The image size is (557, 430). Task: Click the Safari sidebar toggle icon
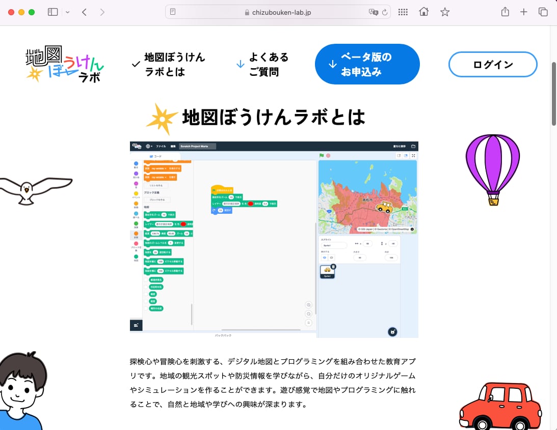pyautogui.click(x=52, y=12)
